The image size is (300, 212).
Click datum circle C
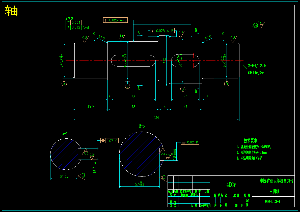[127, 86]
